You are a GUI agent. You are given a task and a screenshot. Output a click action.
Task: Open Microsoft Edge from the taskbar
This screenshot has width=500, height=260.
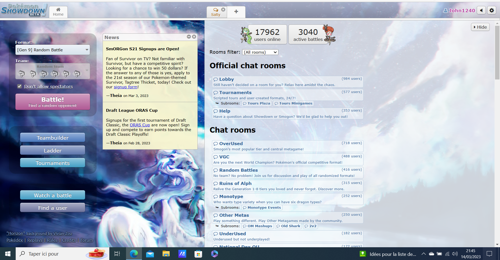(x=134, y=254)
